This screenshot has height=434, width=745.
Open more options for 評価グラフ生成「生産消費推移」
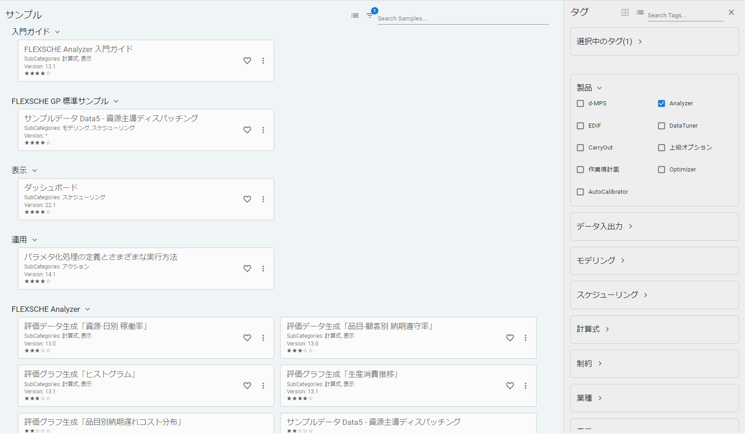tap(526, 386)
